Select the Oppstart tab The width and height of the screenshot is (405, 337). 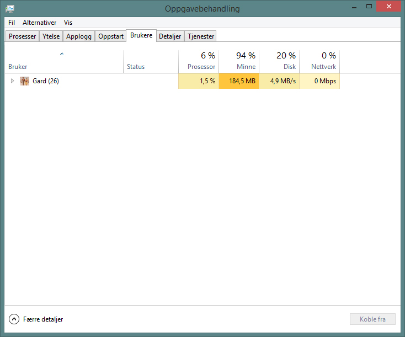111,36
